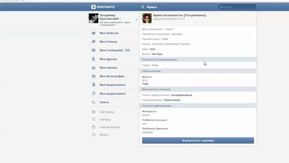Image resolution: width=289 pixels, height=163 pixels.
Task: Click the Внуки value Нет Еще
Action: (157, 54)
